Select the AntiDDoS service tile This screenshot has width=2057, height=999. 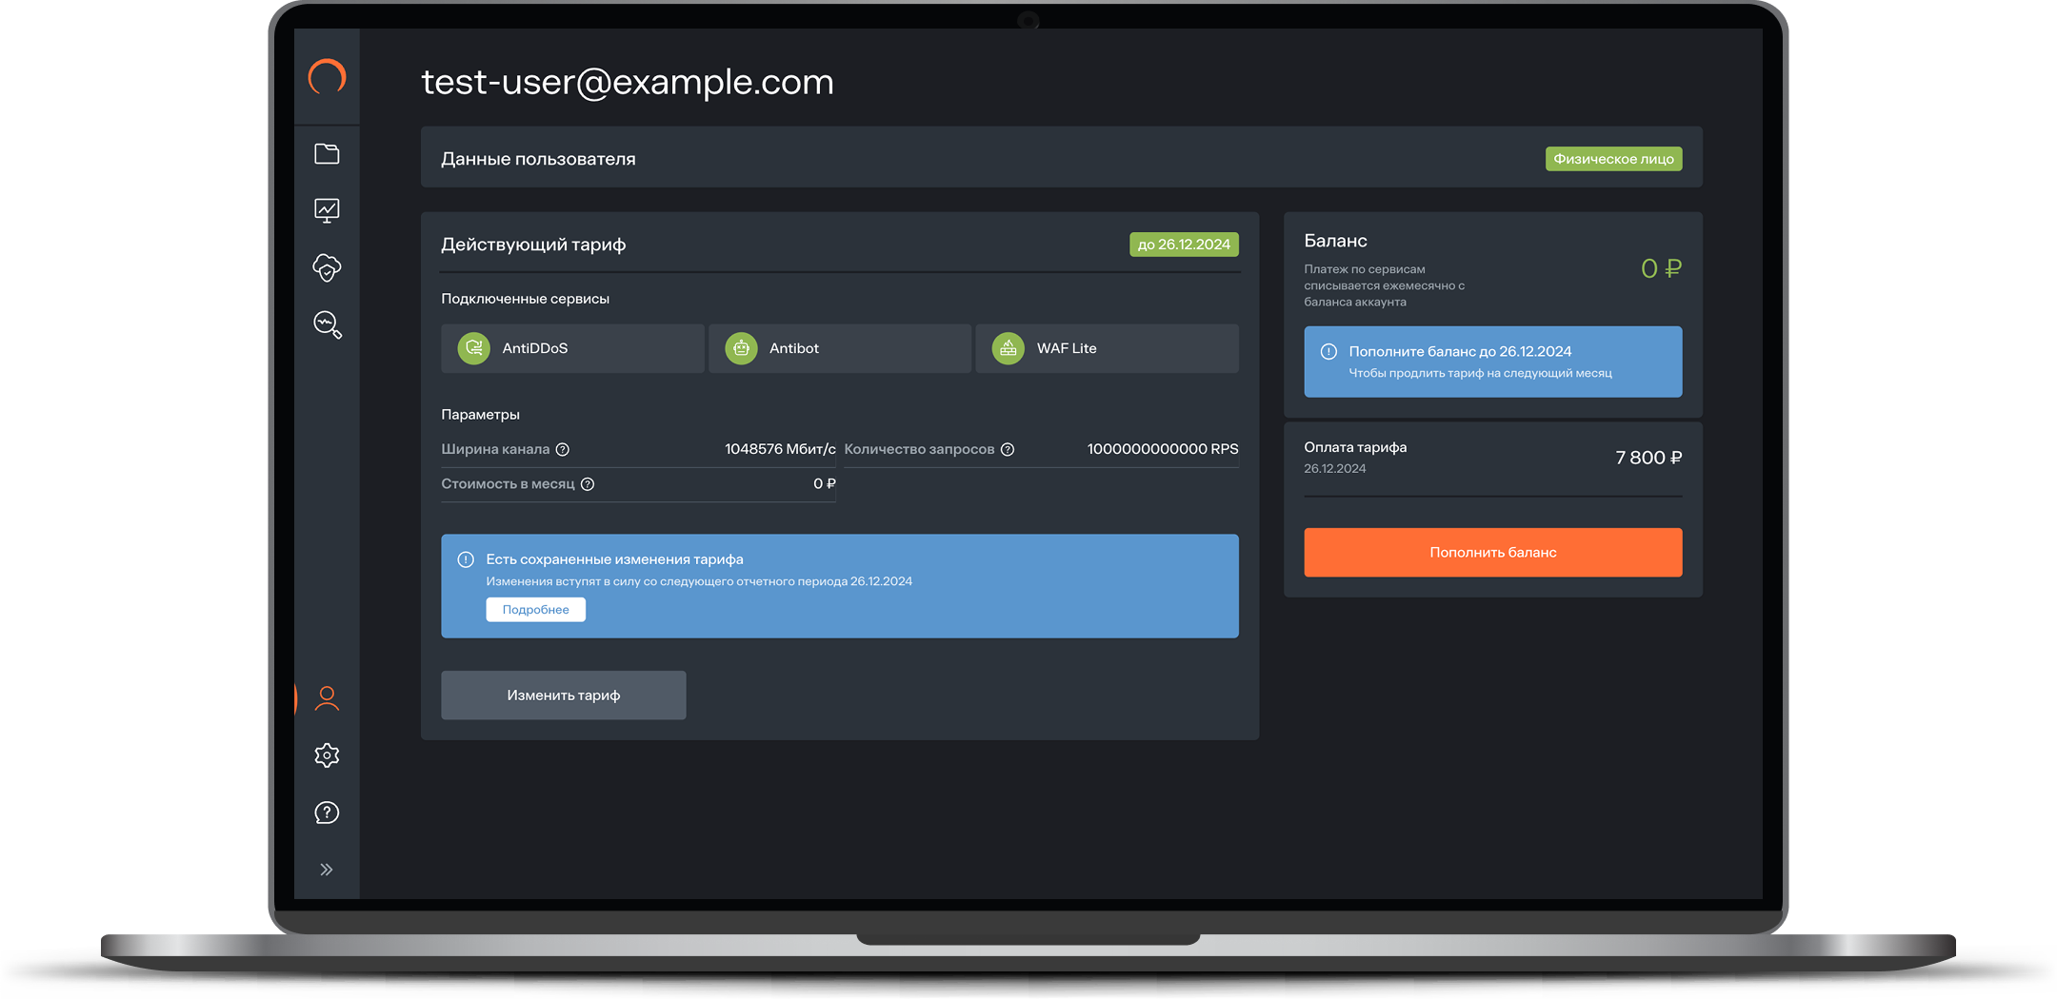pyautogui.click(x=572, y=348)
